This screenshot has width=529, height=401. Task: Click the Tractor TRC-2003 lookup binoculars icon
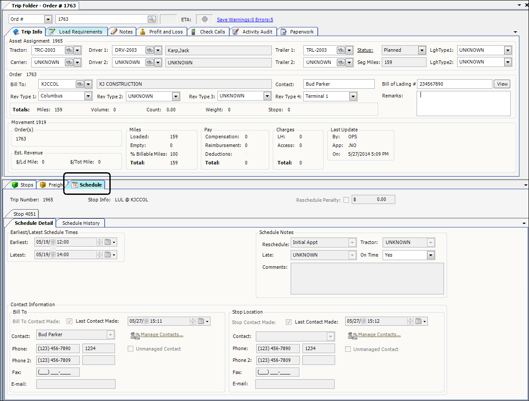point(69,50)
